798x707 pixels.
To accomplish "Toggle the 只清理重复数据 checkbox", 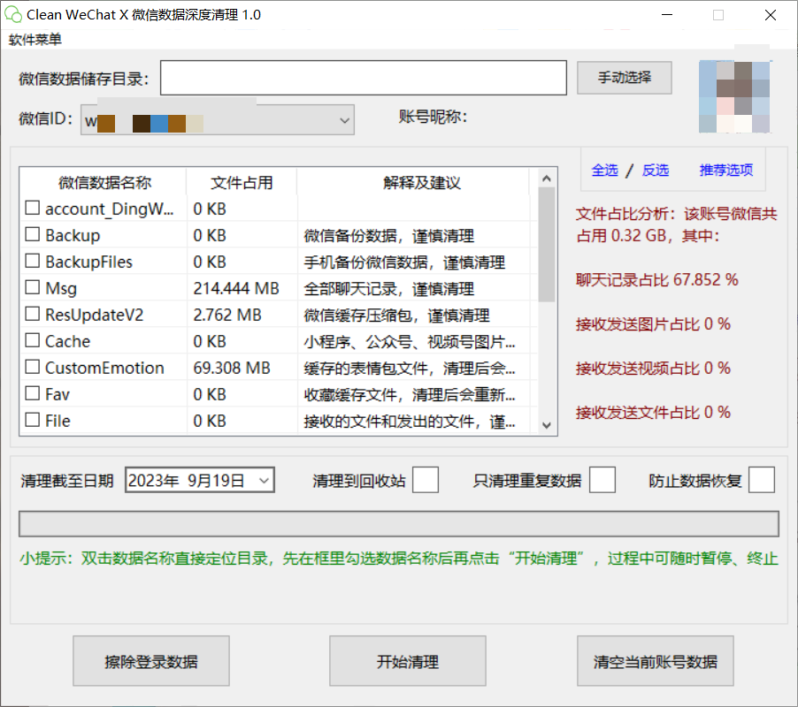I will pyautogui.click(x=602, y=480).
